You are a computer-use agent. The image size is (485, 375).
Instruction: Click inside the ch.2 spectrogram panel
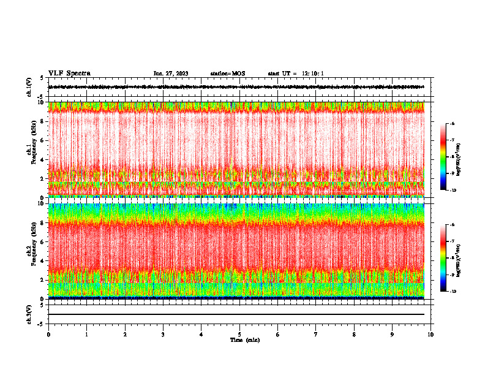(236, 251)
